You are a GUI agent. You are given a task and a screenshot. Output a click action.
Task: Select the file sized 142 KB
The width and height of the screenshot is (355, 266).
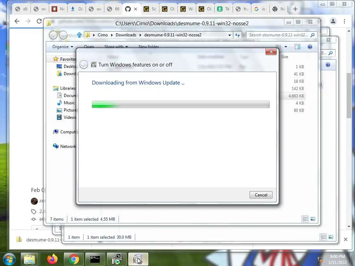coord(298,88)
